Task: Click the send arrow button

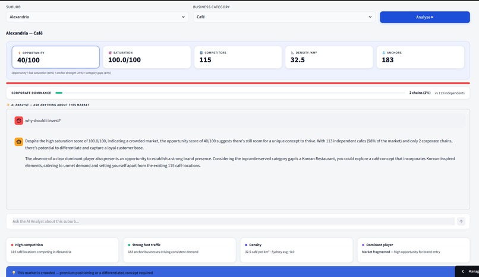Action: pos(461,221)
